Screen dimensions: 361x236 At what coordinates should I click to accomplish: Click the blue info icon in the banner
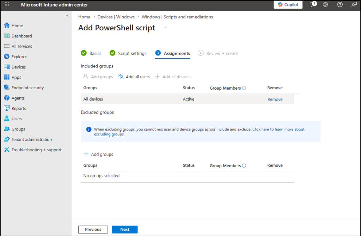tap(88, 129)
